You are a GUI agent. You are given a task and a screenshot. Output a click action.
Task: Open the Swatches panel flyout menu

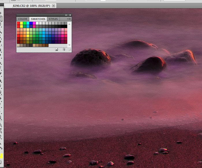click(x=69, y=19)
